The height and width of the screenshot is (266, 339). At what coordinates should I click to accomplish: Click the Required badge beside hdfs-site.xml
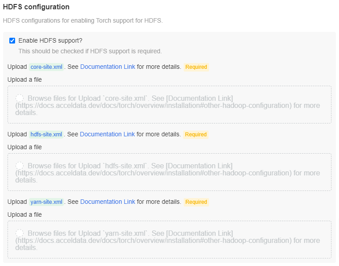[x=196, y=135]
